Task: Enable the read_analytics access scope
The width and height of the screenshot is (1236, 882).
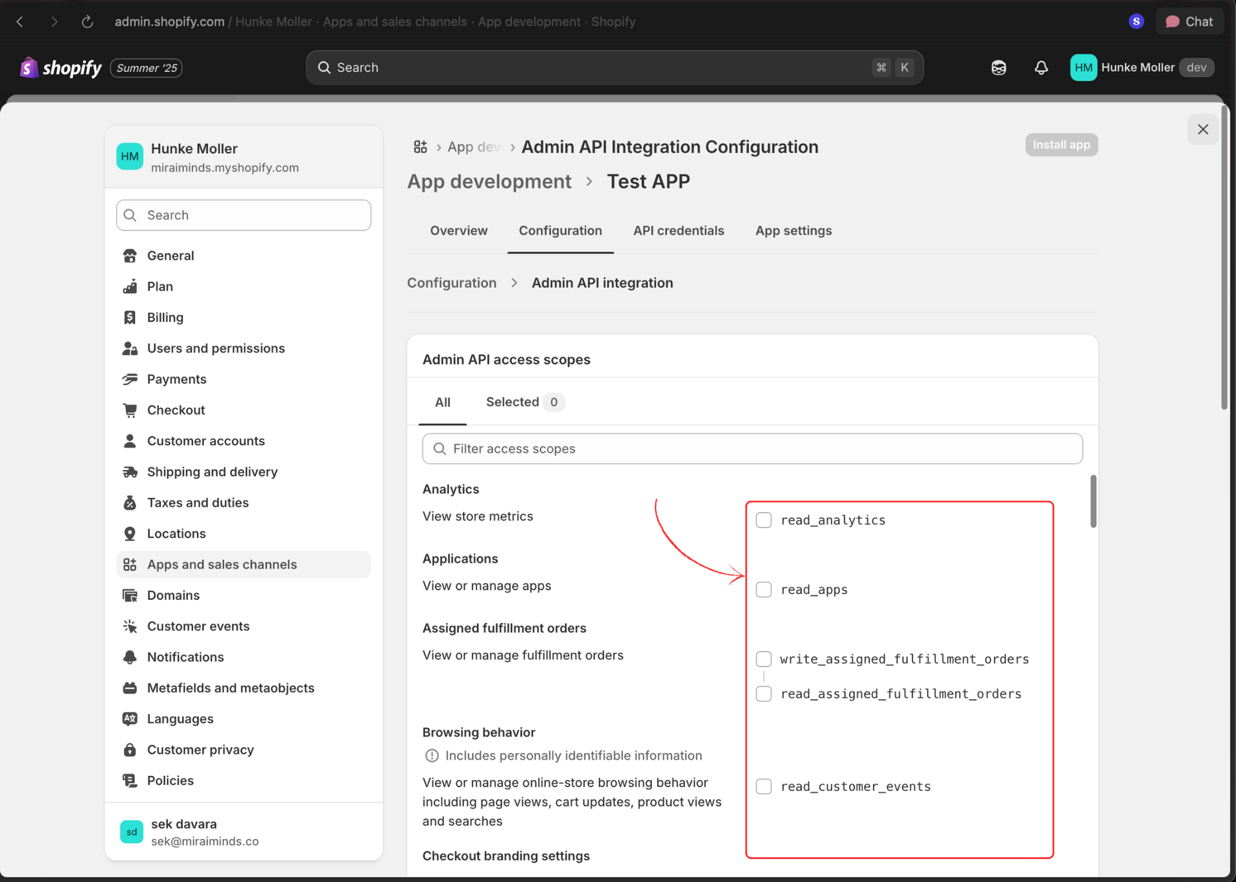Action: point(763,519)
